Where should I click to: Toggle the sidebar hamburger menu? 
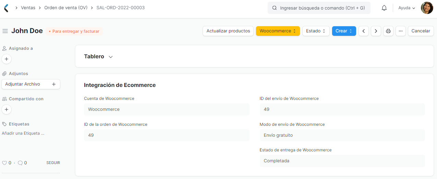pos(5,31)
